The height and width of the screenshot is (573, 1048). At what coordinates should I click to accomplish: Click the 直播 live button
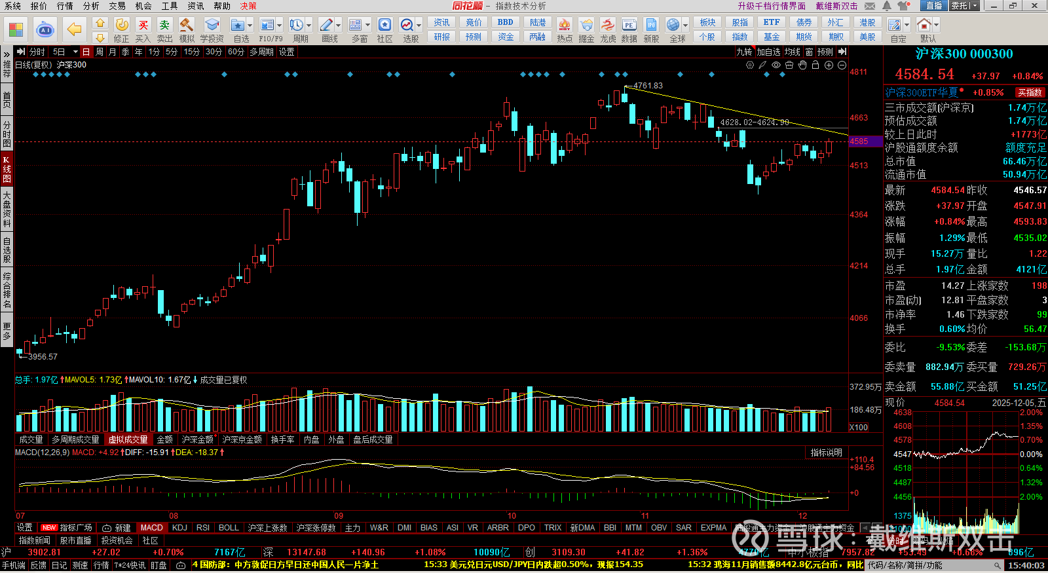[x=934, y=6]
